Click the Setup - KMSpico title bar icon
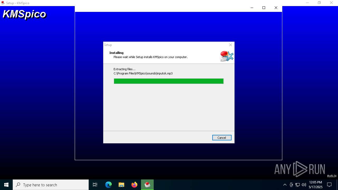338x190 pixels. point(3,3)
